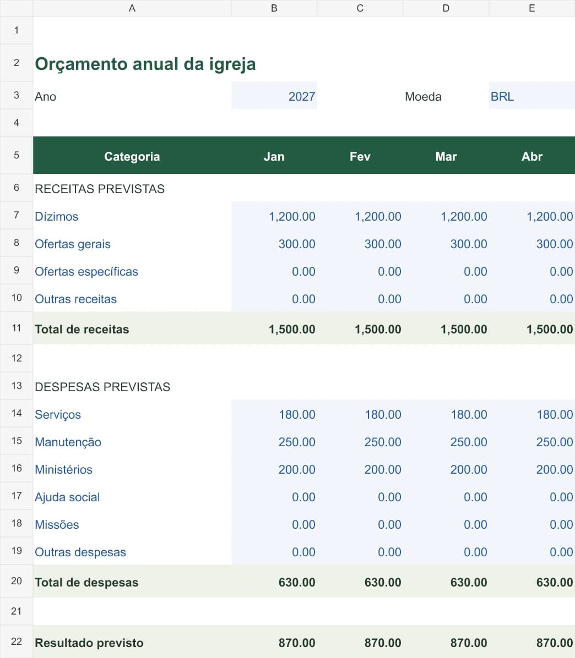The height and width of the screenshot is (658, 575).
Task: Select Ofertas específicas Fev value 0.00
Action: tap(360, 271)
